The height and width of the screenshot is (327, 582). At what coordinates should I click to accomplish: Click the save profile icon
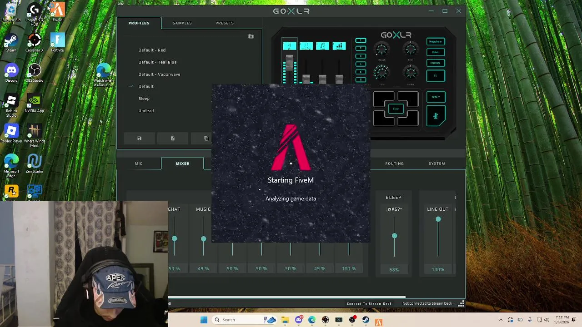(139, 139)
